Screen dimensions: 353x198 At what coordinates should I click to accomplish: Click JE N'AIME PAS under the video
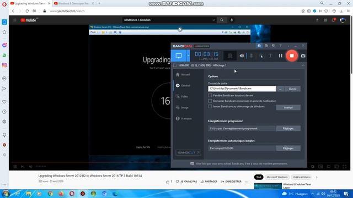186,182
